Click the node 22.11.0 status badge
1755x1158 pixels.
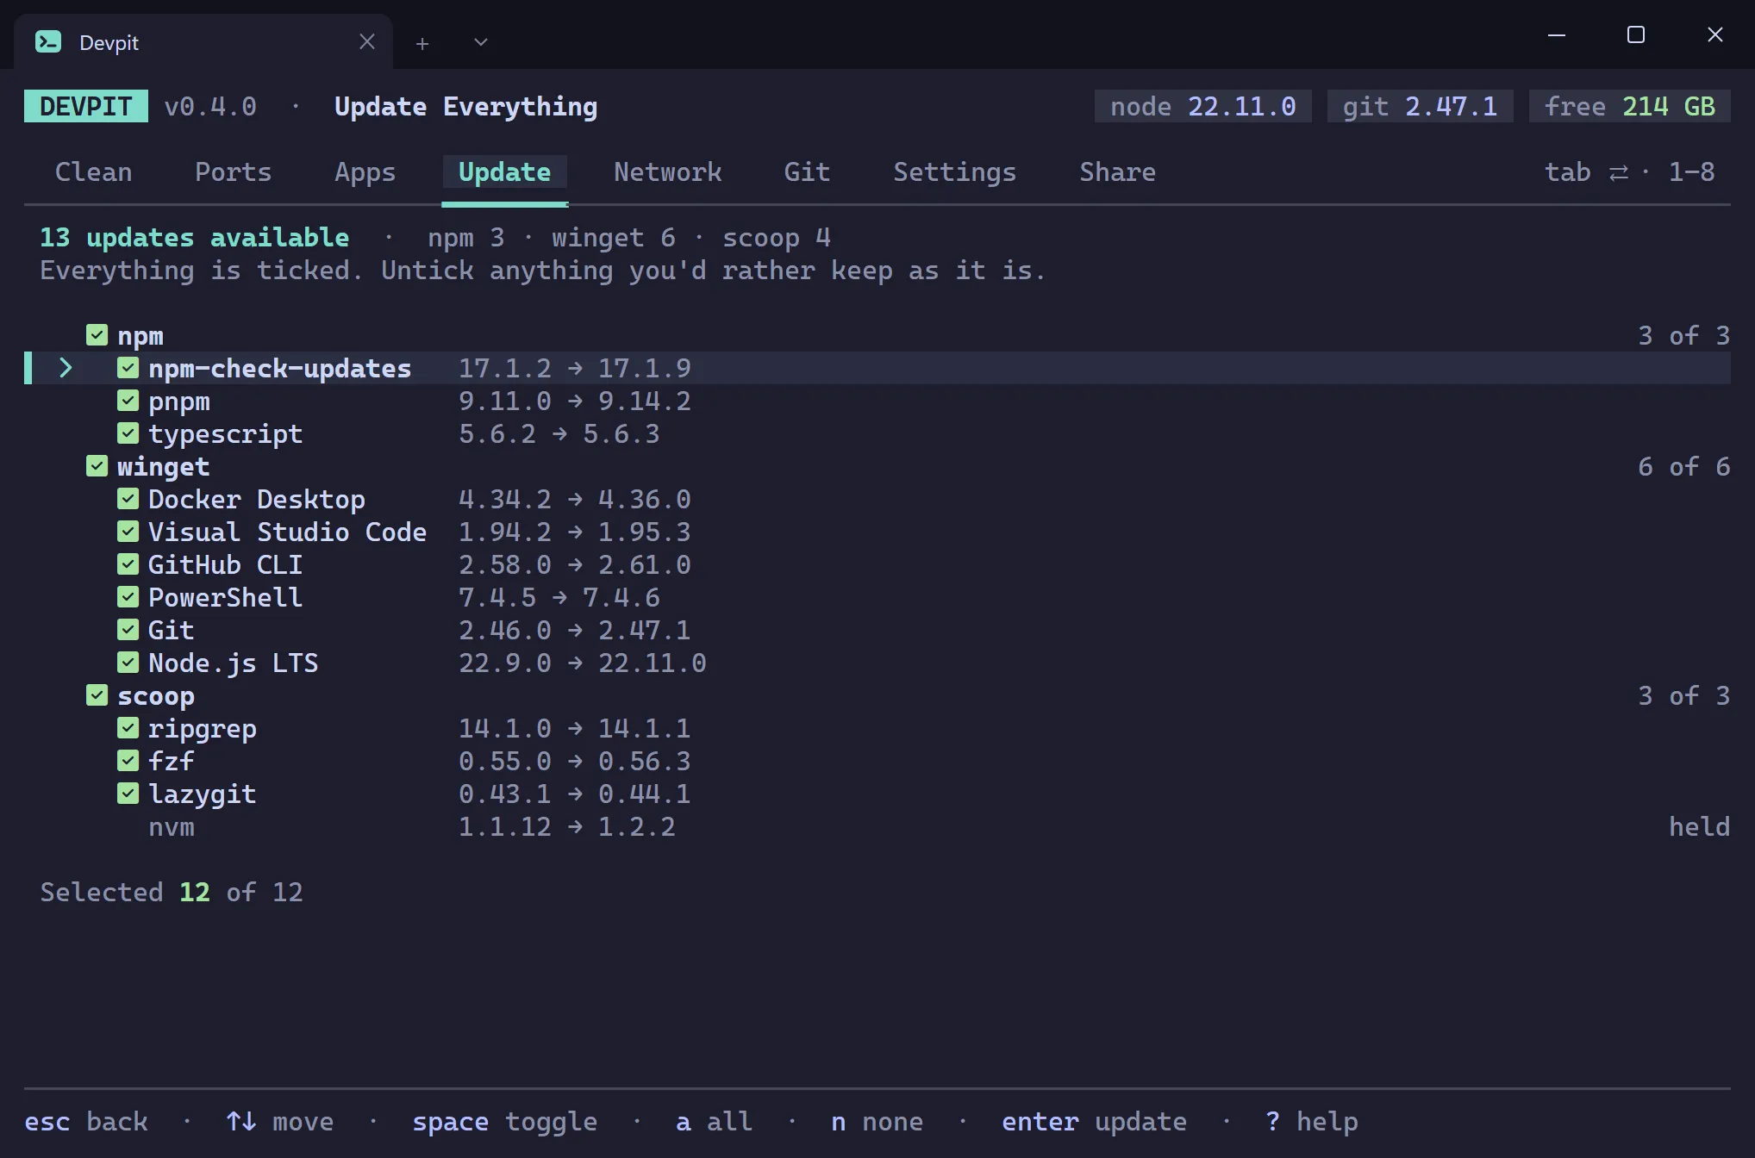coord(1203,106)
